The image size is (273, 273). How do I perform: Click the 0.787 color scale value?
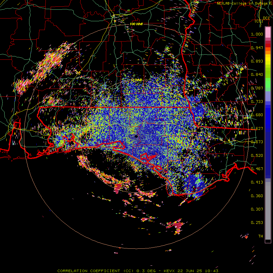pyautogui.click(x=257, y=88)
